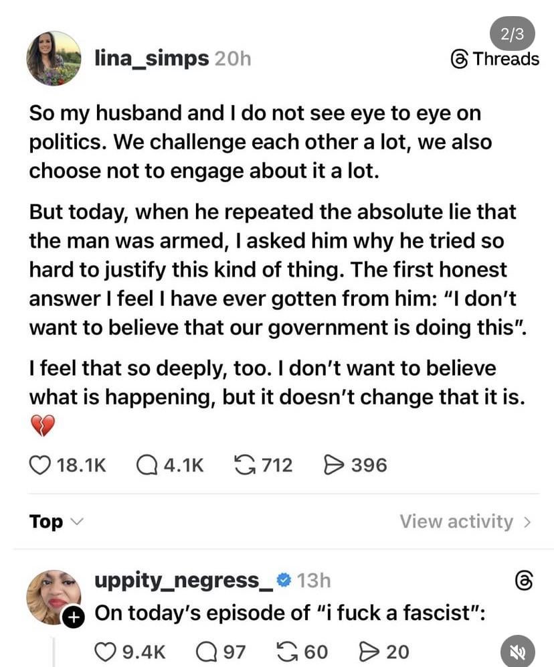The height and width of the screenshot is (667, 554).
Task: Expand the Top sort dropdown
Action: 55,522
